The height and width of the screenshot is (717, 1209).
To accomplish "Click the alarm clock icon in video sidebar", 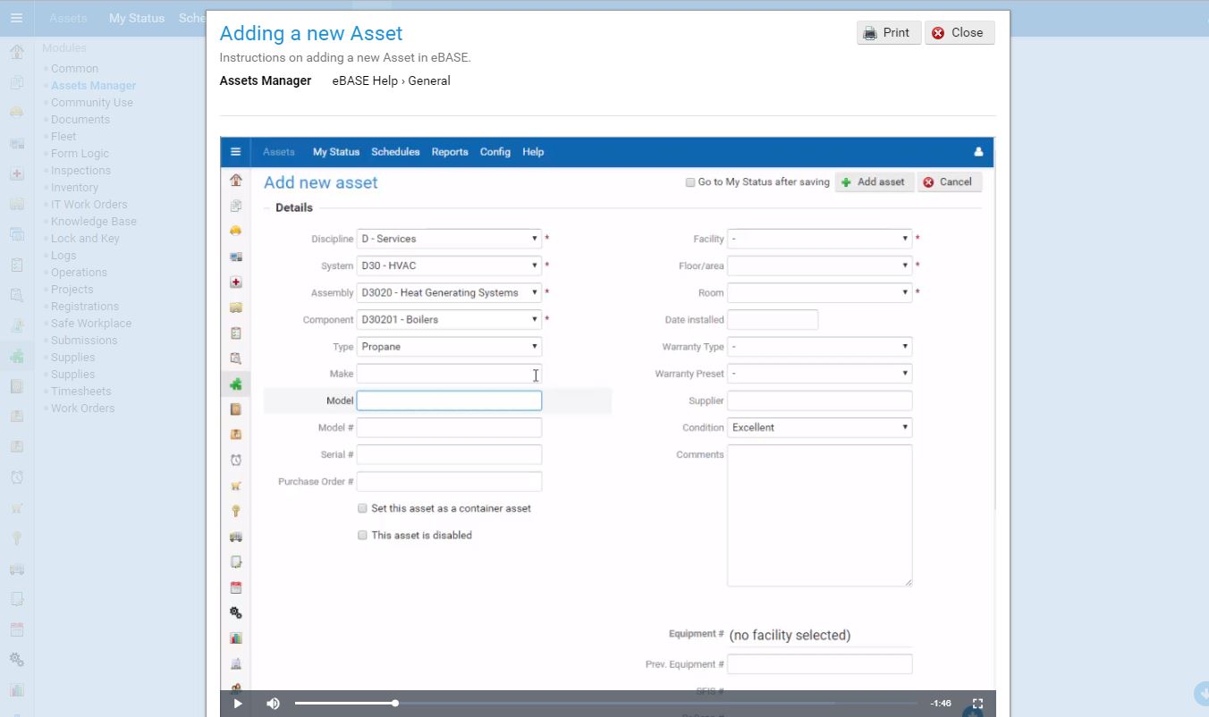I will [235, 460].
